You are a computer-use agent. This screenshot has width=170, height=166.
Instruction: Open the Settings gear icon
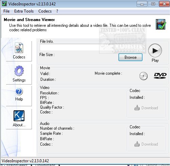19,71
